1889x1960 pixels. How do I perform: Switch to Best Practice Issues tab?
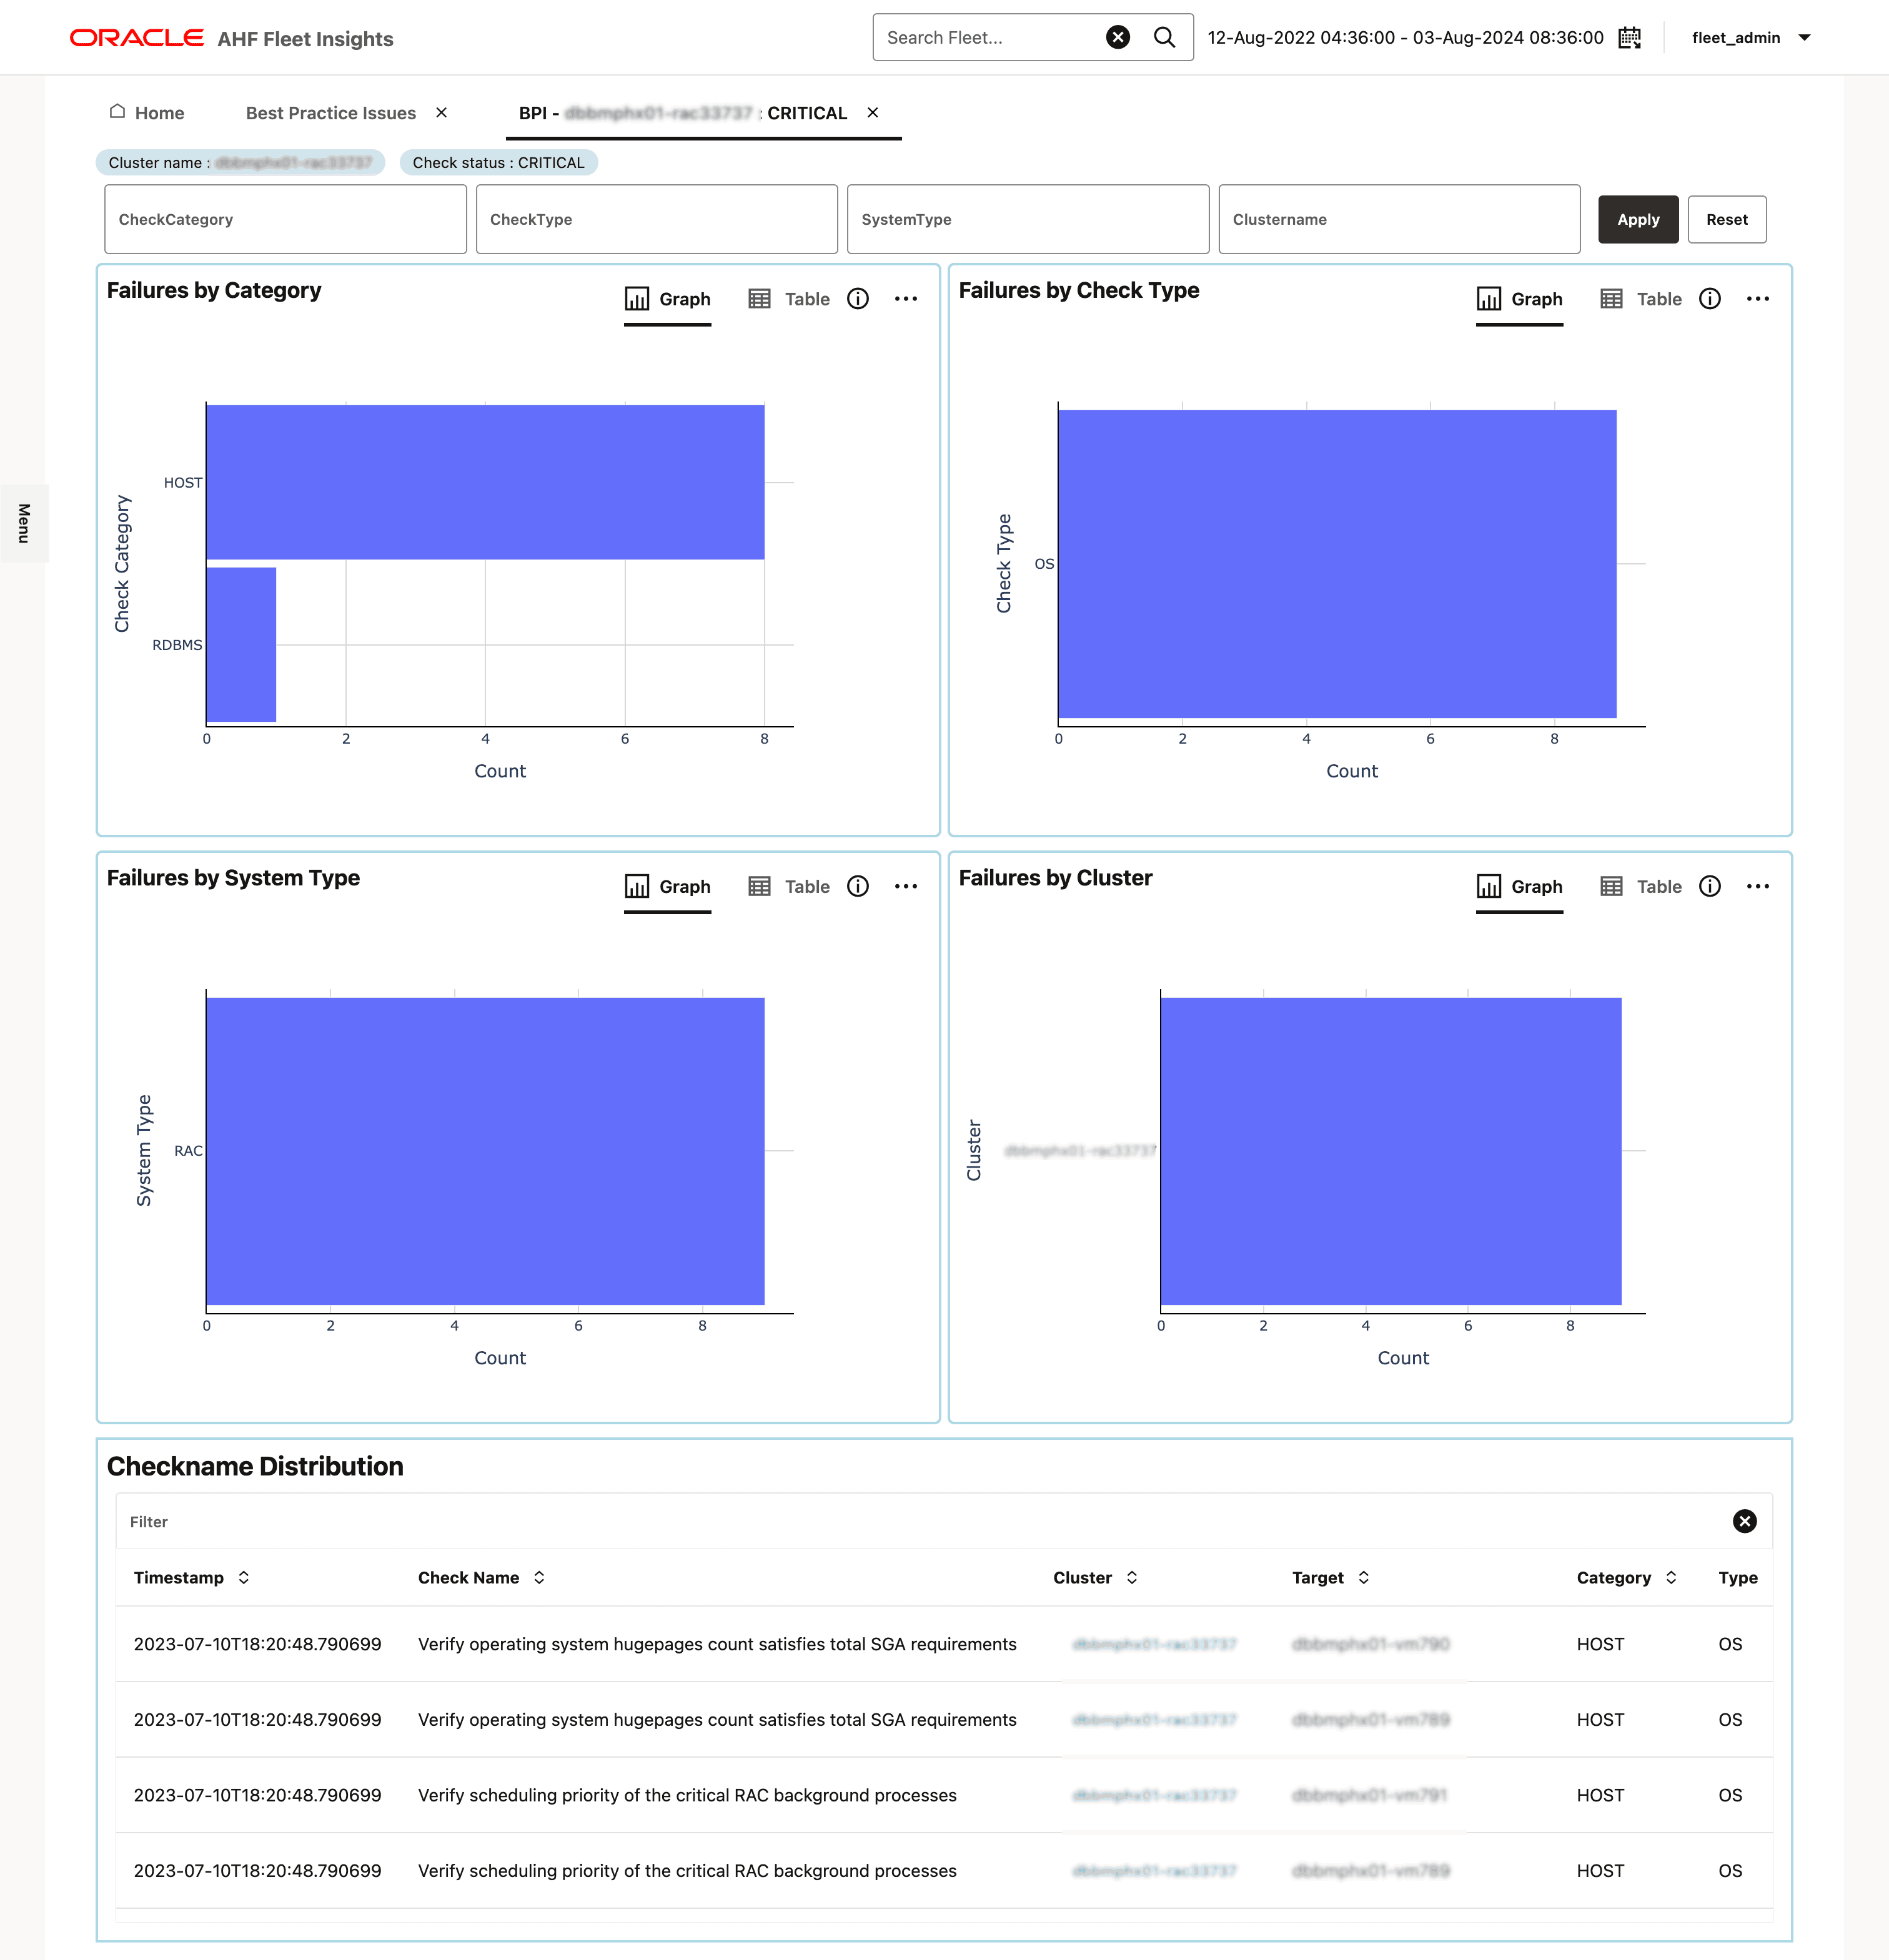330,113
